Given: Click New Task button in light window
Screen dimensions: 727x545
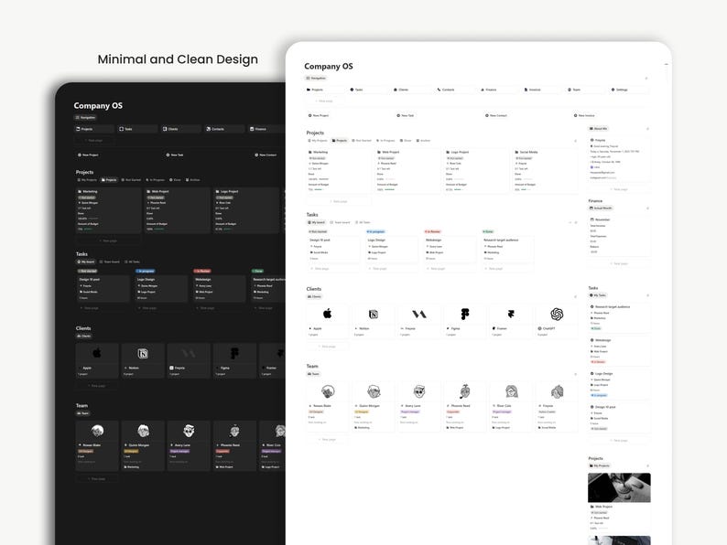Looking at the screenshot, I should click(406, 116).
